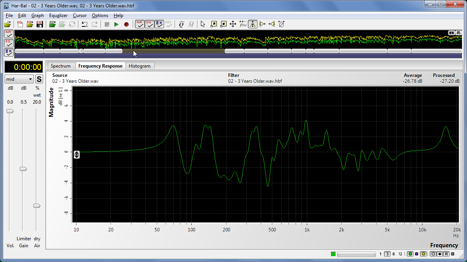Open a reference file
This screenshot has height=262, width=467.
click(52, 24)
